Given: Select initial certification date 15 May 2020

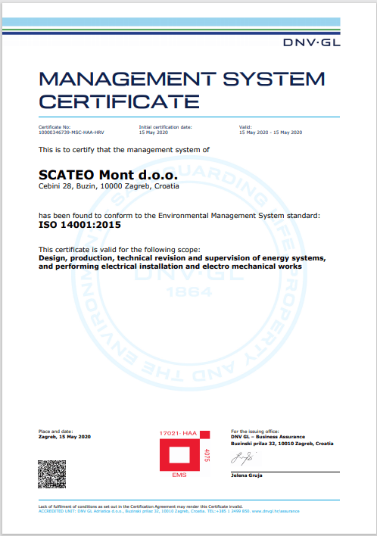Looking at the screenshot, I should click(154, 132).
